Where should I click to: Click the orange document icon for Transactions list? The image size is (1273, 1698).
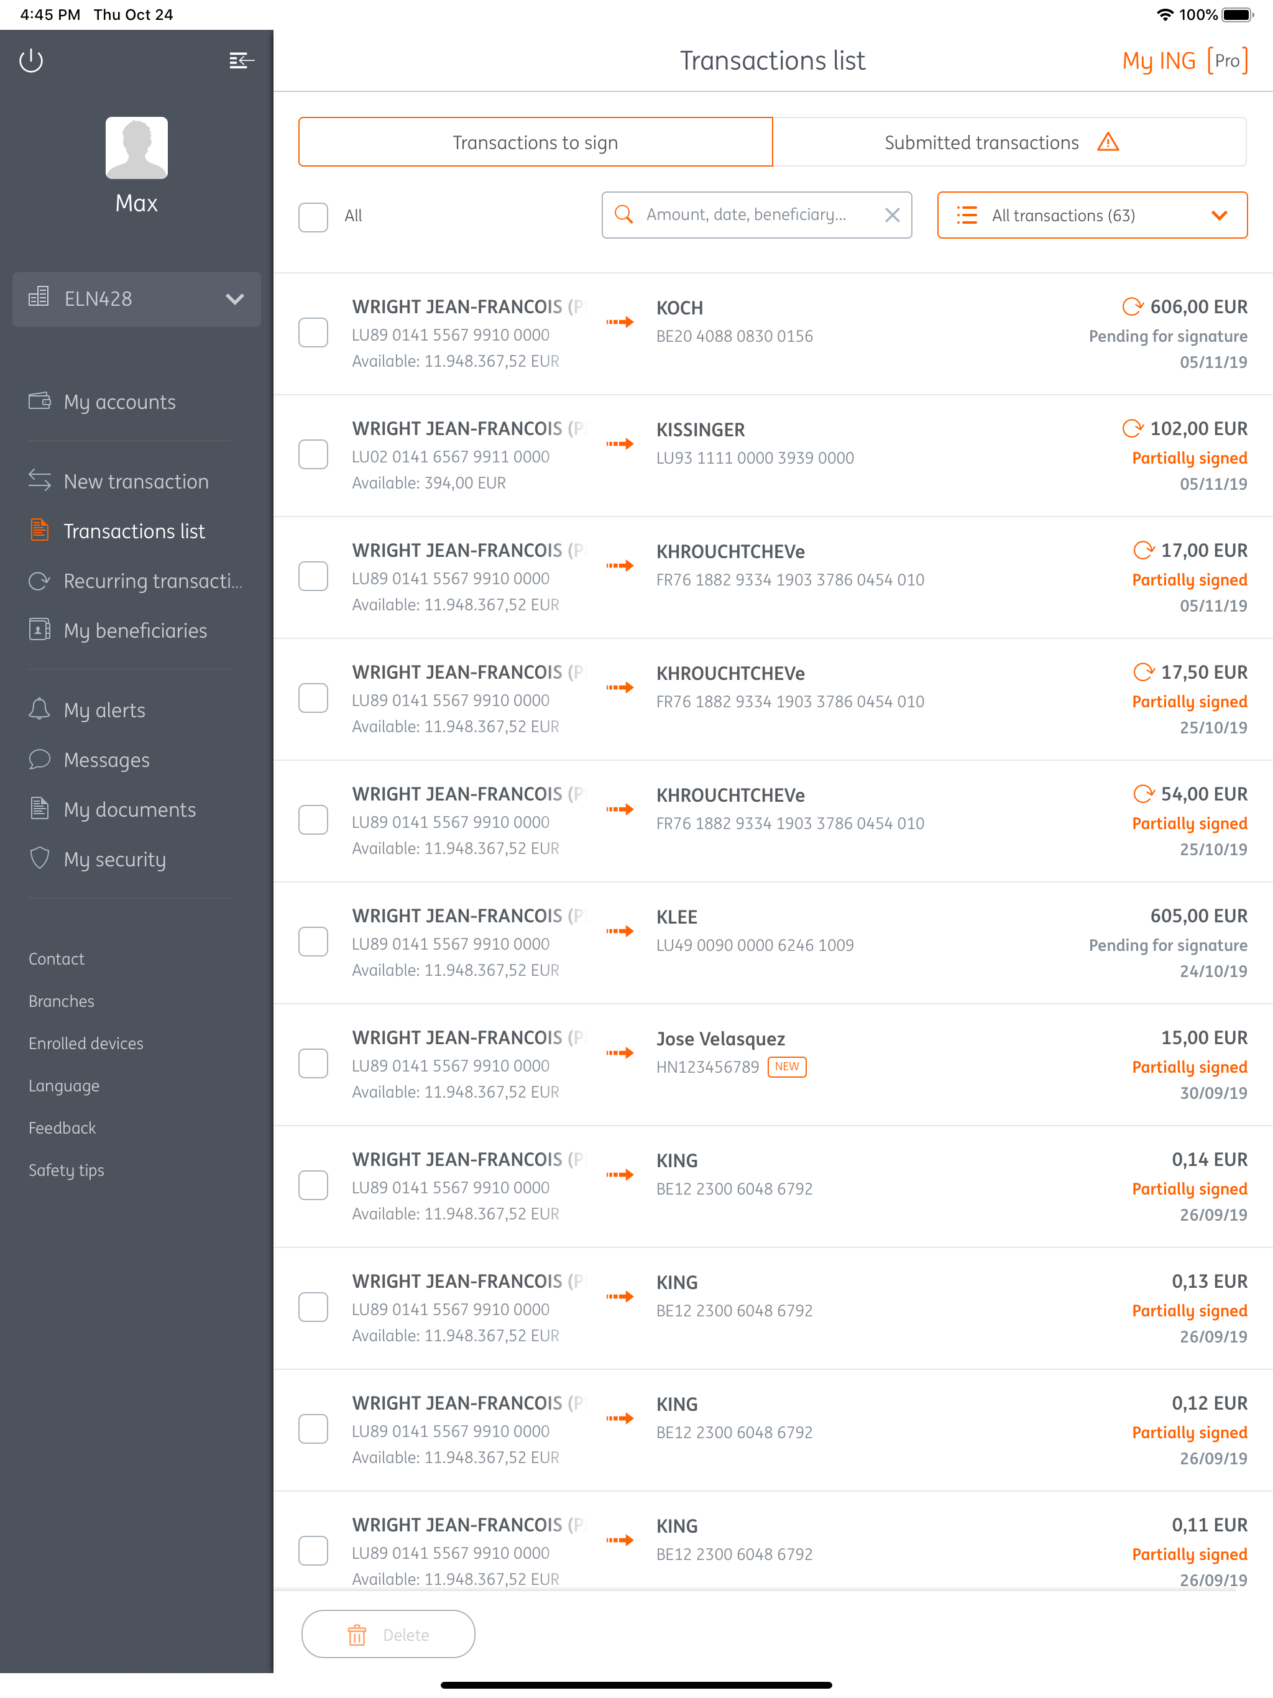click(x=39, y=530)
